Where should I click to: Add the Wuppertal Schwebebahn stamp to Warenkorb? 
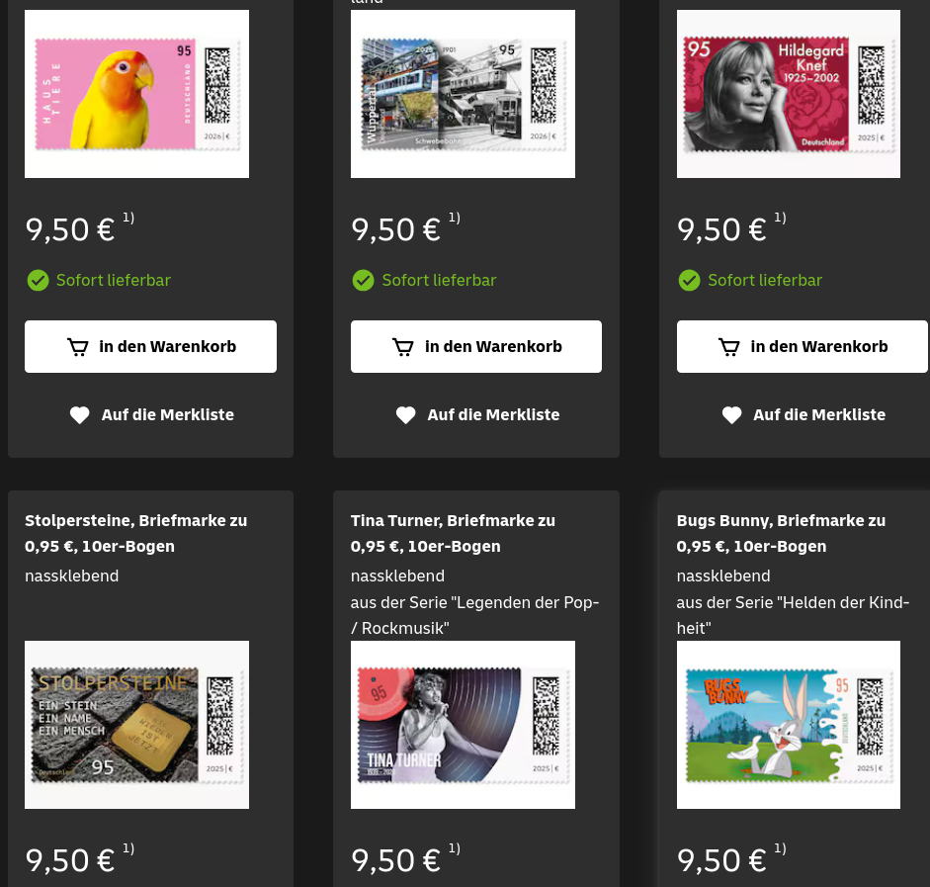[x=476, y=346]
